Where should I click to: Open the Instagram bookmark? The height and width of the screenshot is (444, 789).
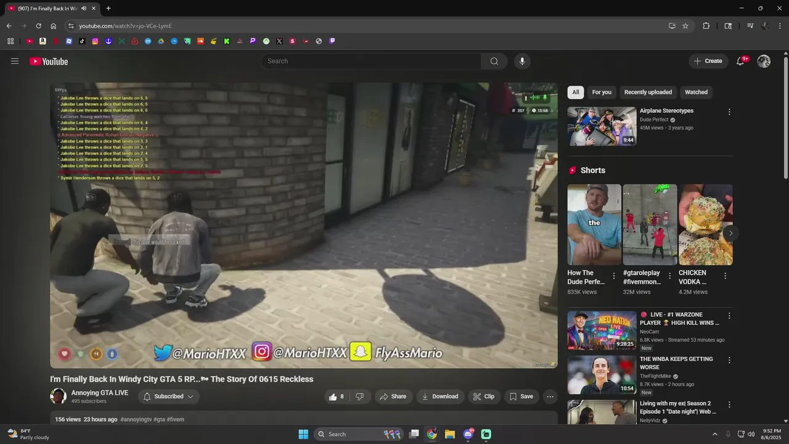click(95, 41)
